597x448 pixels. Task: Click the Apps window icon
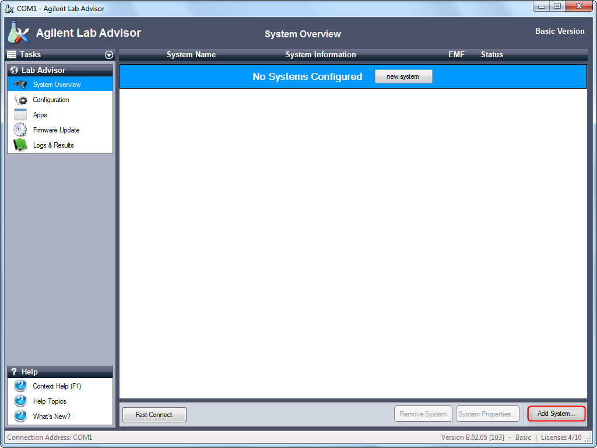20,115
